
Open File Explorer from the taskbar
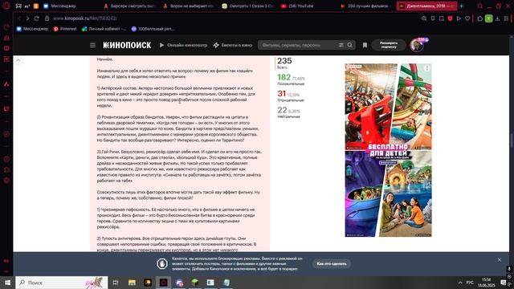[x=132, y=283]
